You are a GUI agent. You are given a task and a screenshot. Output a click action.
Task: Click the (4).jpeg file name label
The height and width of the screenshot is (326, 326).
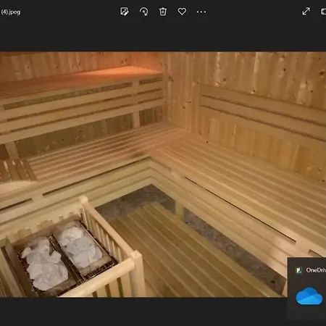tap(10, 12)
